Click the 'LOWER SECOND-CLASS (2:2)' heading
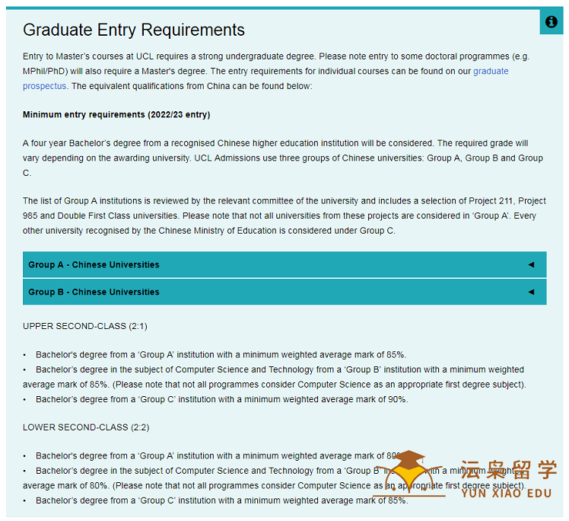 (x=86, y=427)
